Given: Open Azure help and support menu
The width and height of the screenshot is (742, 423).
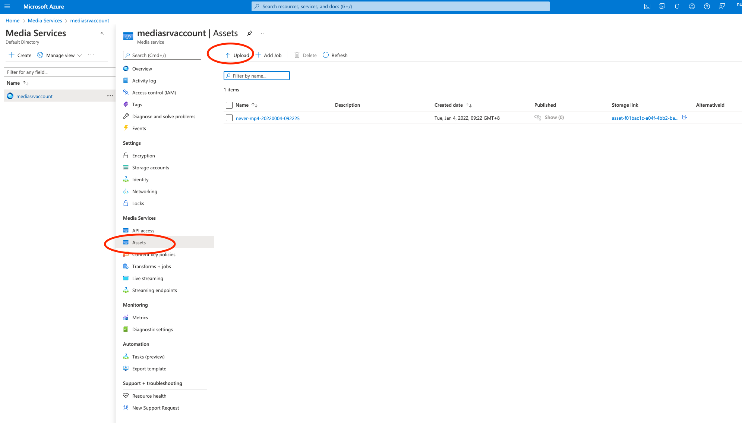Looking at the screenshot, I should [707, 6].
